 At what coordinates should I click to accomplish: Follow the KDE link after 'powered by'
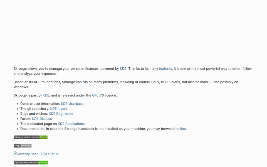[x=123, y=69]
